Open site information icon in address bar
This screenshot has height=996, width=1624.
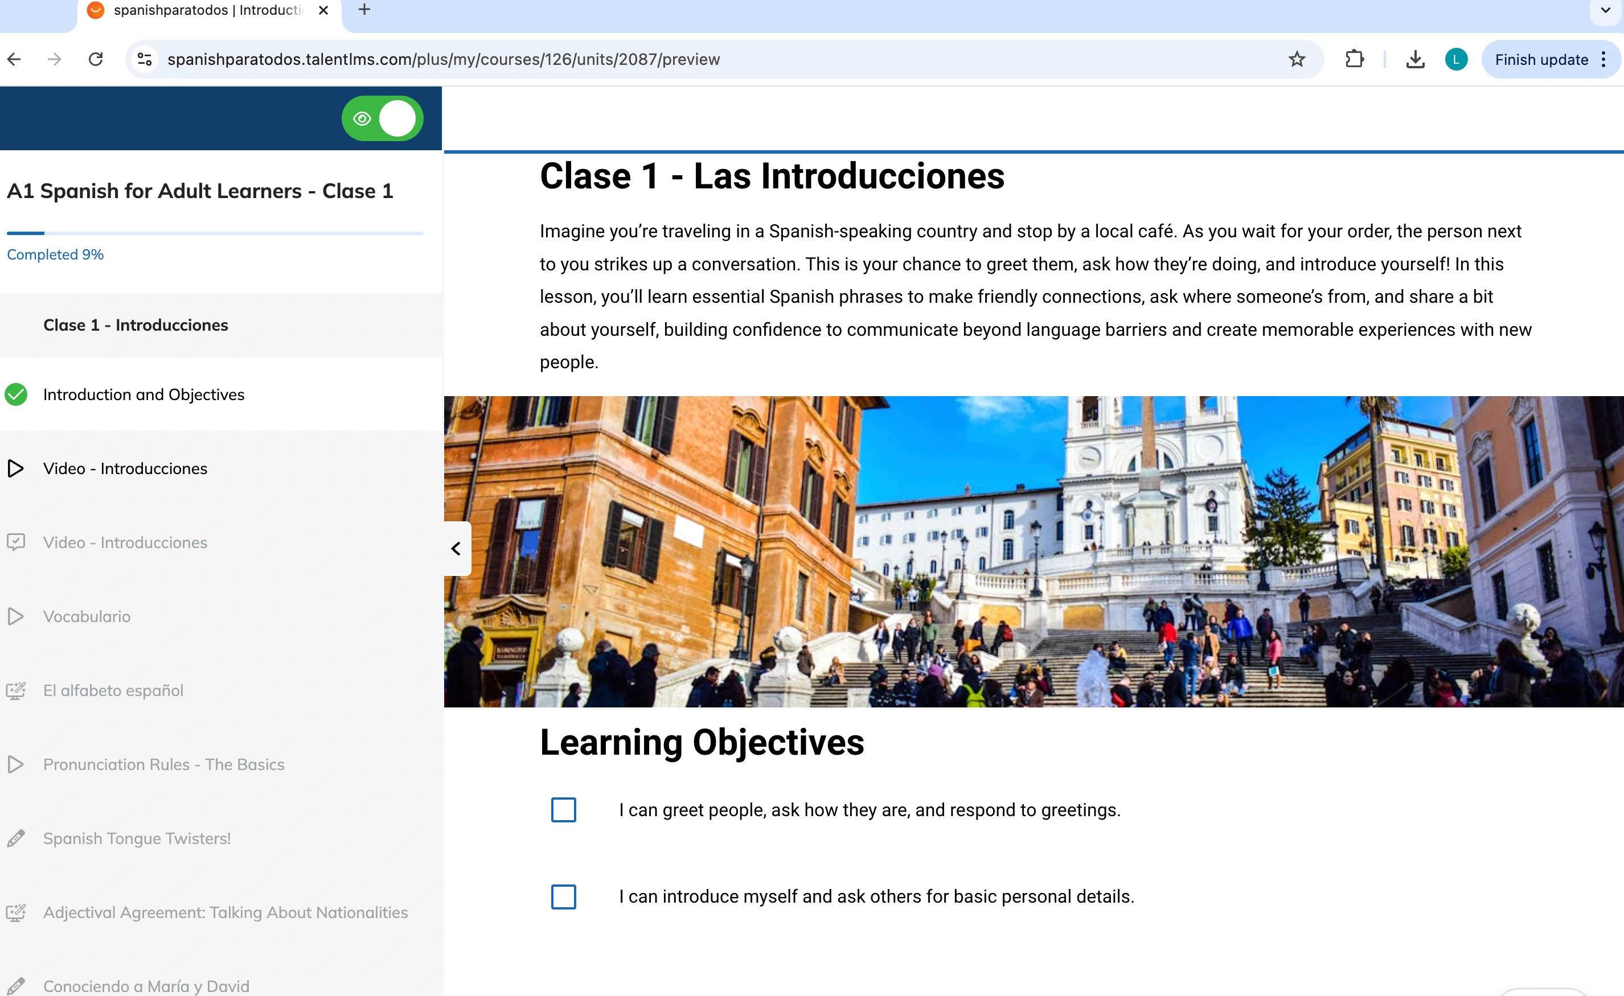pyautogui.click(x=144, y=59)
